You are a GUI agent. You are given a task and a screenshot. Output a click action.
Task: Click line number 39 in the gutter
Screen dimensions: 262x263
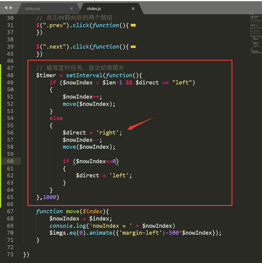click(x=10, y=47)
